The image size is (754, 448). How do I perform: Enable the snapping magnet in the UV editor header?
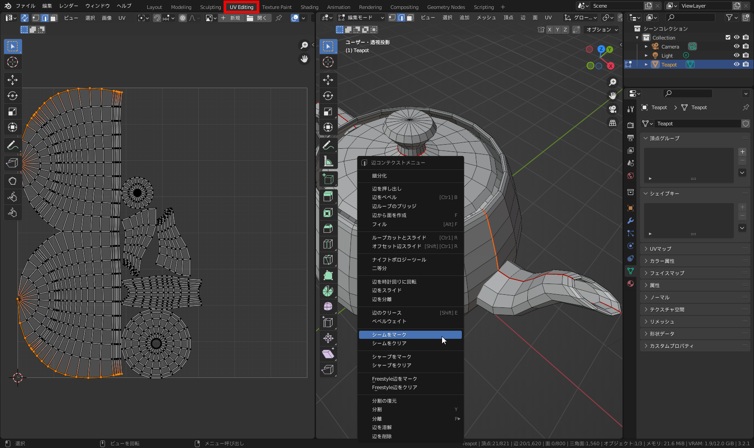click(x=157, y=18)
